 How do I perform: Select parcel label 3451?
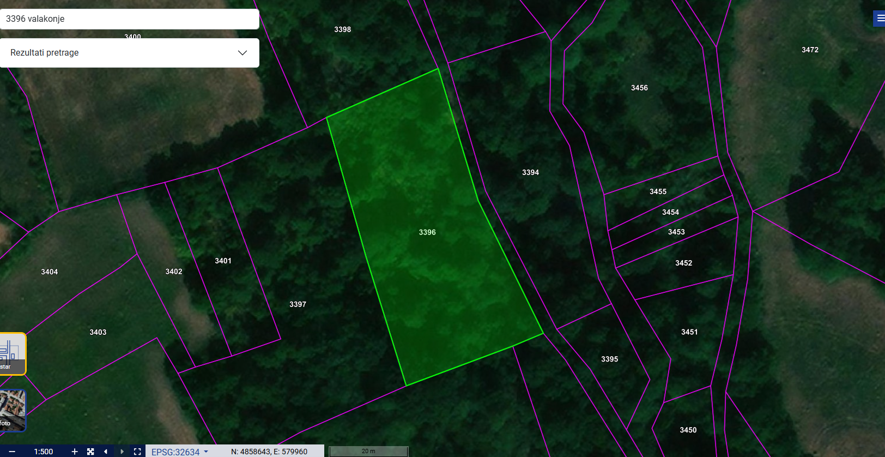pos(689,332)
